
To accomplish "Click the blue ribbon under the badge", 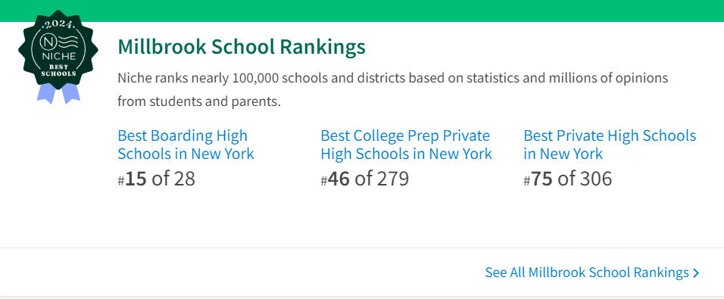I will tap(58, 93).
